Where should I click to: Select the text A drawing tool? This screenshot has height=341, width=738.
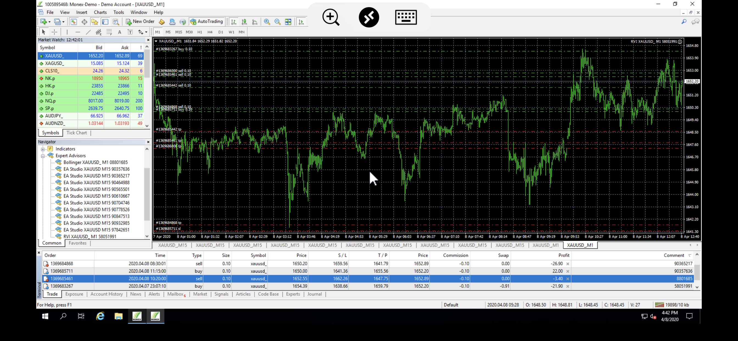120,32
